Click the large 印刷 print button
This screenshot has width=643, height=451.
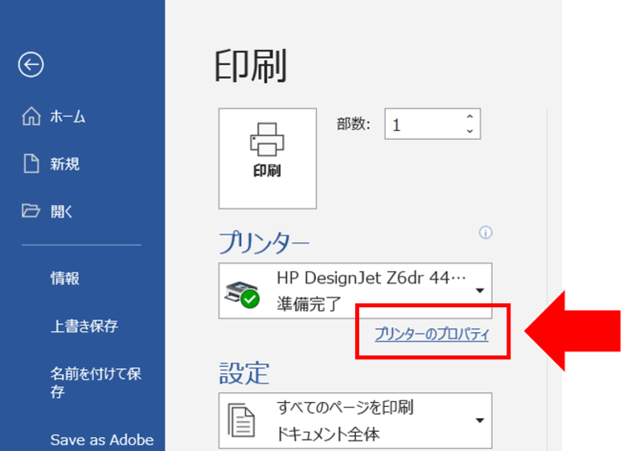(x=268, y=158)
